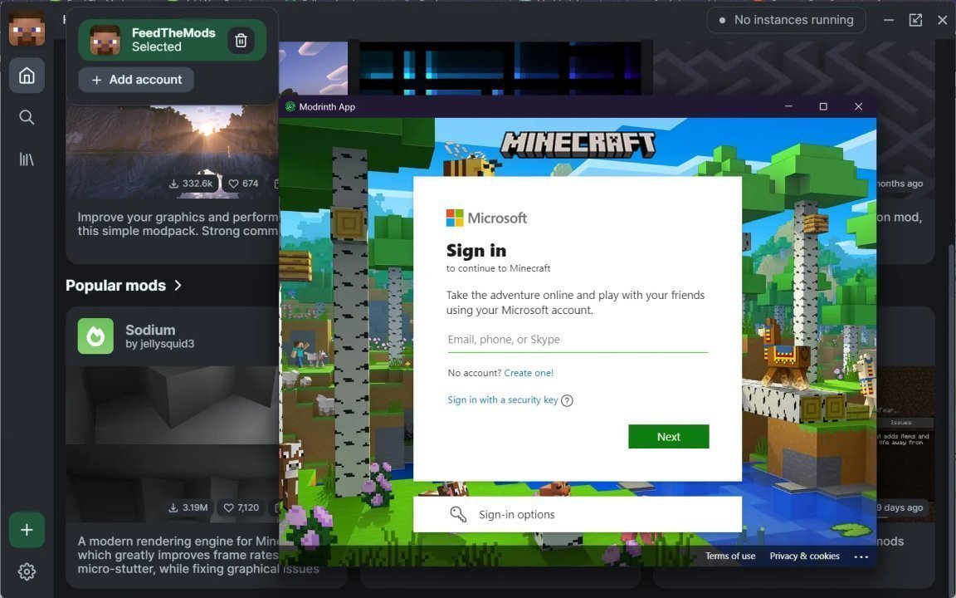Click the Create one! link

[529, 373]
